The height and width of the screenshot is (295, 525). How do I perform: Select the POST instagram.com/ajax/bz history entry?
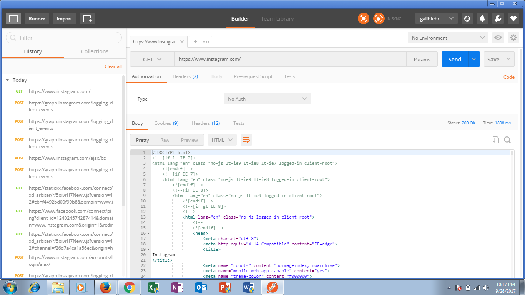pos(63,158)
